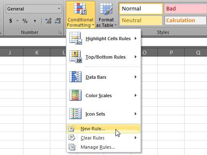The width and height of the screenshot is (207, 155).
Task: Apply the Neutral cell style
Action: click(141, 21)
